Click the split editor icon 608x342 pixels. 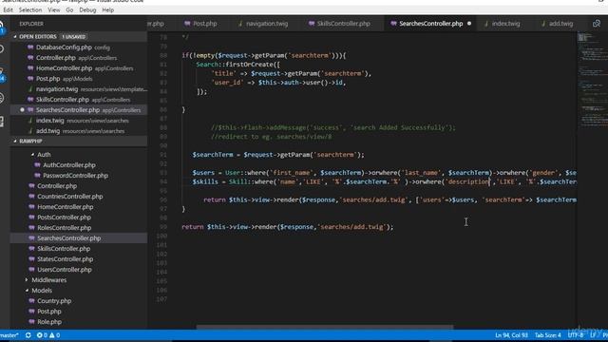597,24
